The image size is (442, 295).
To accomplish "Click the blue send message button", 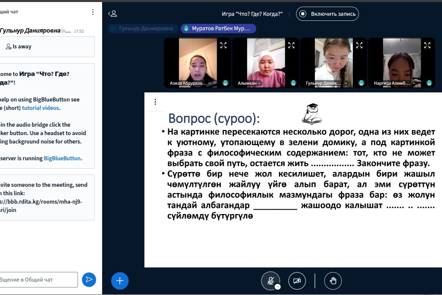I will click(x=89, y=280).
